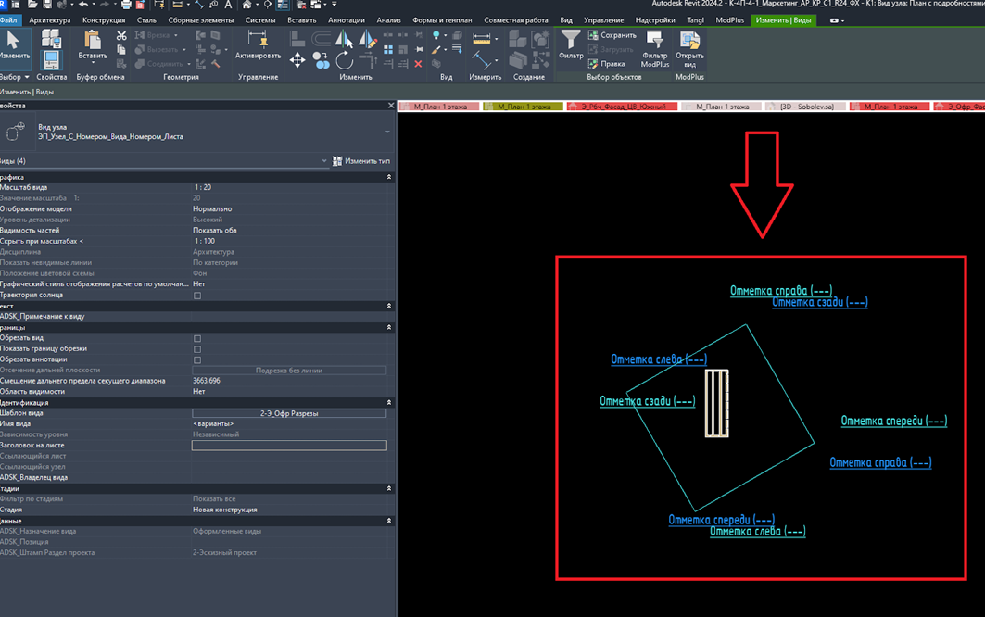
Task: Open the Свойства properties palette icon
Action: pyautogui.click(x=50, y=61)
